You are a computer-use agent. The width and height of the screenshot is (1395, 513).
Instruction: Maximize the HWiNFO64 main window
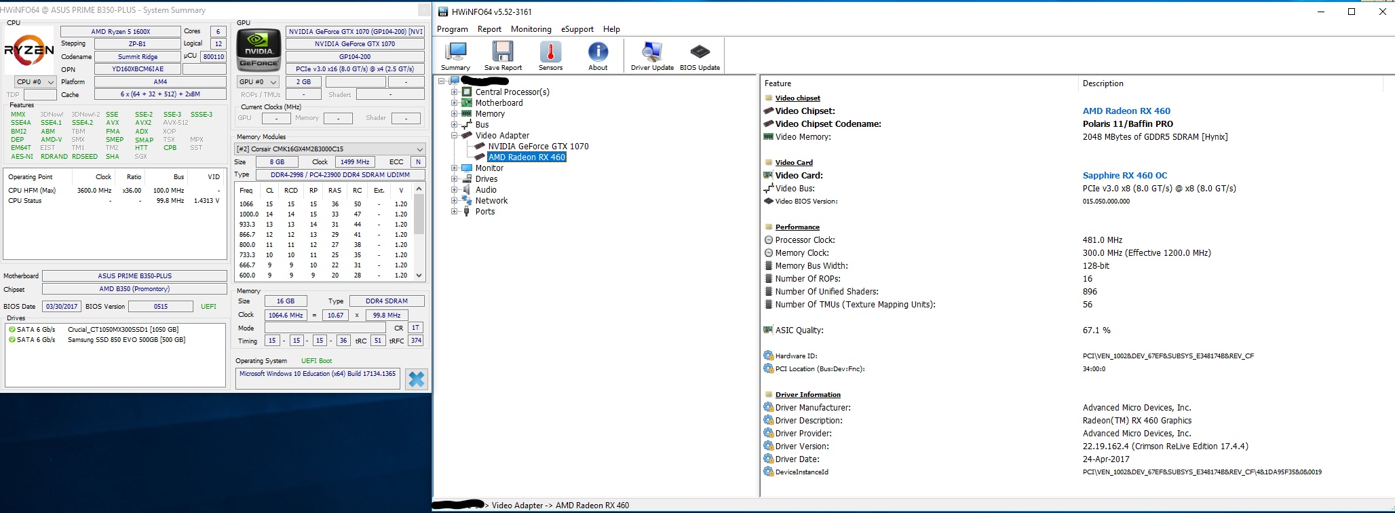point(1351,12)
